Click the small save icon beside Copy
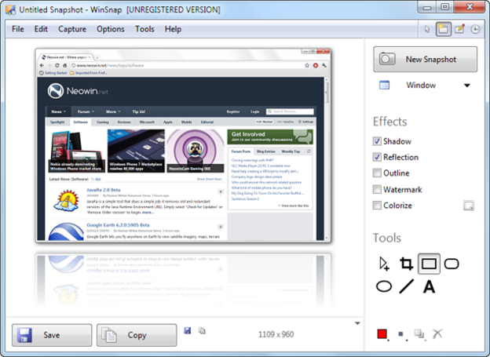The image size is (490, 357). coord(188,330)
